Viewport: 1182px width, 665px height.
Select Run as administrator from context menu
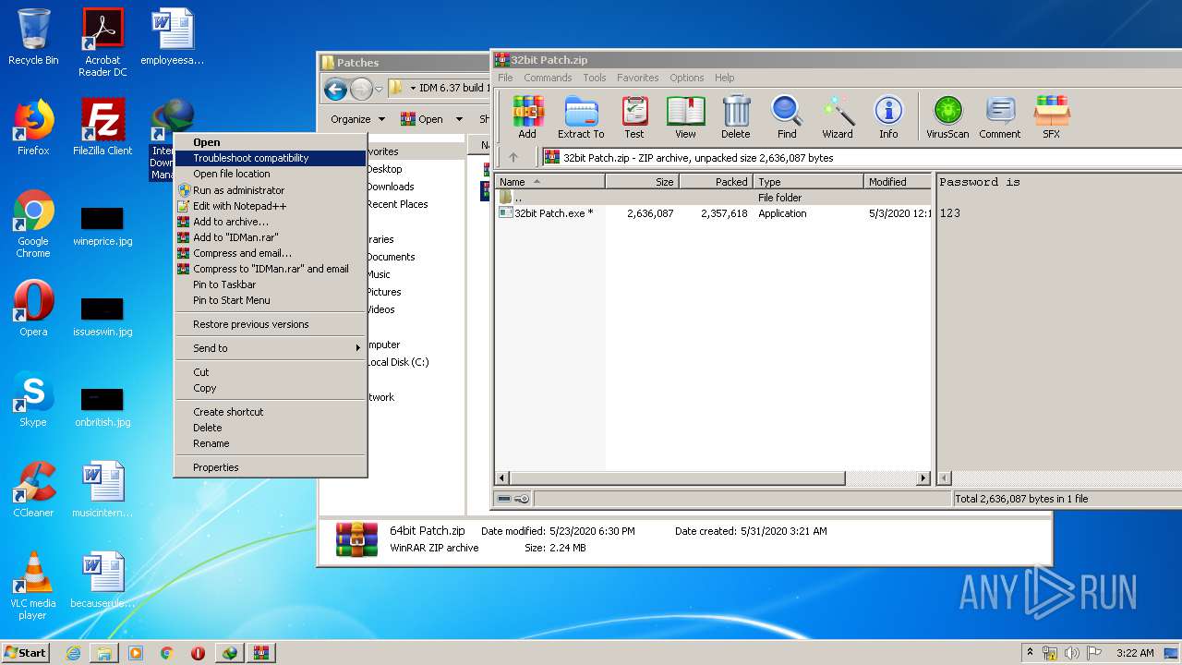238,190
